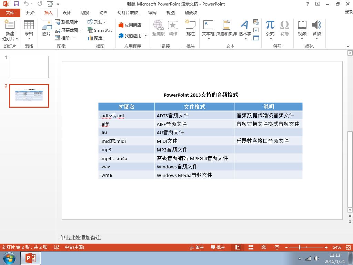Open spell check icon in status bar

[x=57, y=247]
